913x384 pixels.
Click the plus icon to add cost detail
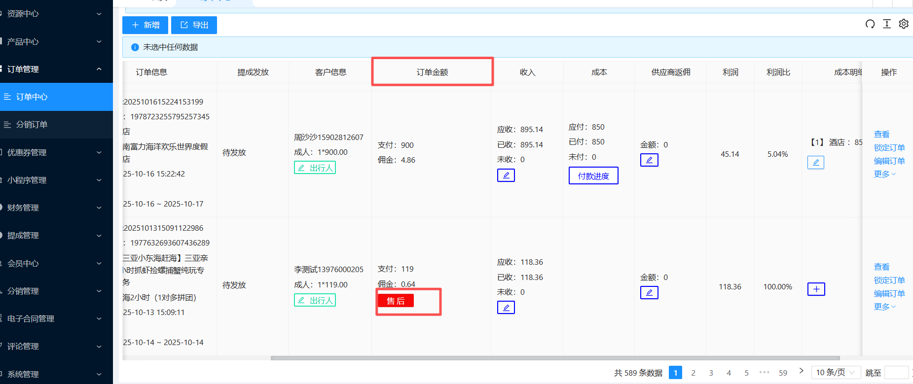(x=816, y=289)
